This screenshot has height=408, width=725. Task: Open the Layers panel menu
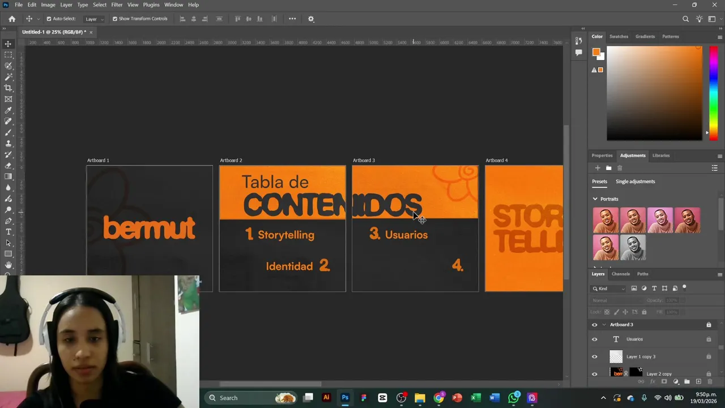point(720,274)
